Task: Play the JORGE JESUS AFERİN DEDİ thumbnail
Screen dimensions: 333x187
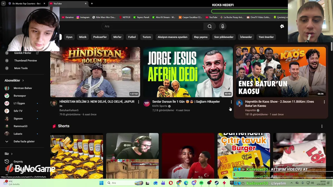Action: (x=188, y=72)
